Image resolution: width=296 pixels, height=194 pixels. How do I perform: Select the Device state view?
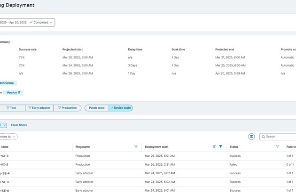pyautogui.click(x=121, y=108)
